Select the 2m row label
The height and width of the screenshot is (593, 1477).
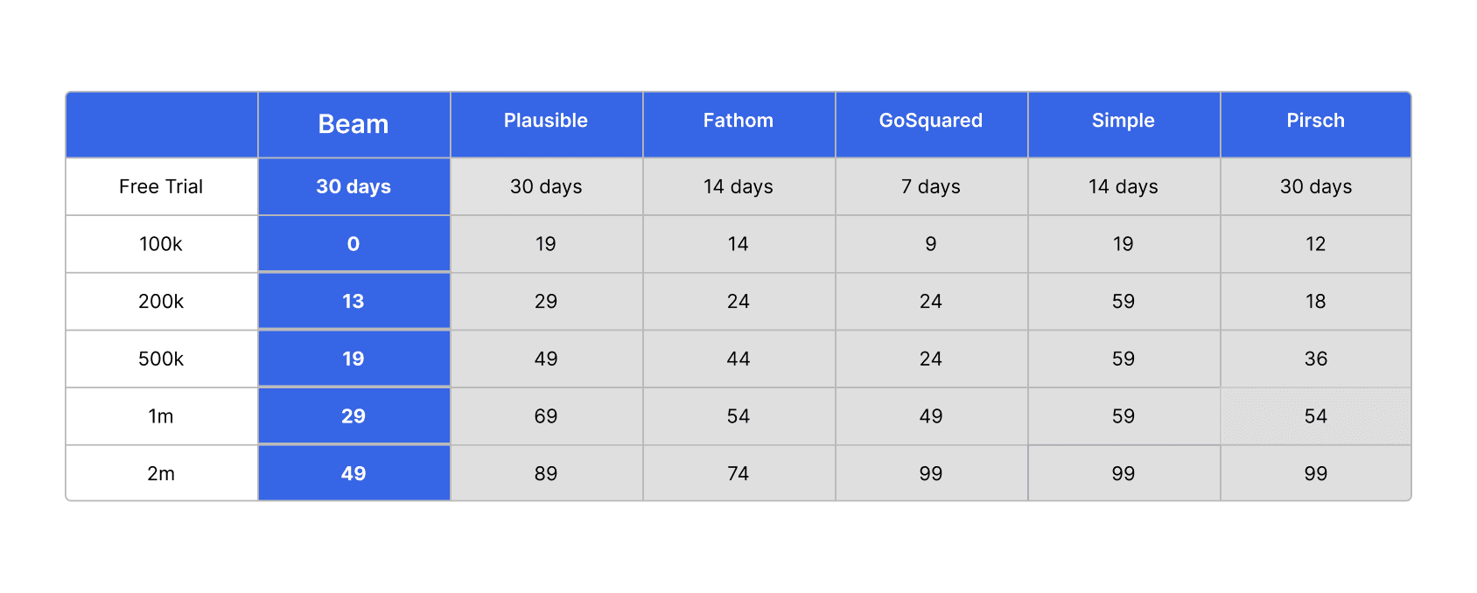pos(161,473)
